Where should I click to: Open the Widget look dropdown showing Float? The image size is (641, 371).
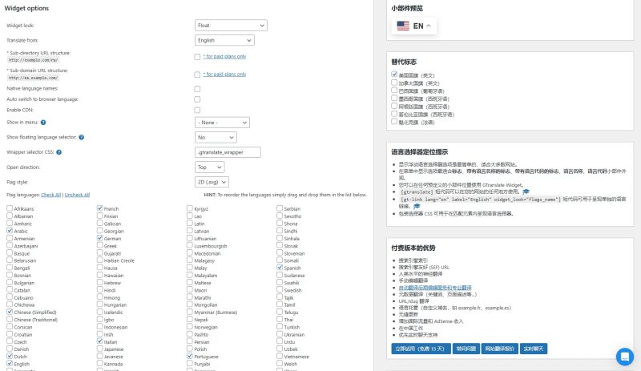[231, 26]
